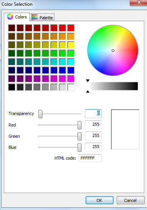Choose the darkest green swatch
Screen dimensions: 147x210
point(12,53)
